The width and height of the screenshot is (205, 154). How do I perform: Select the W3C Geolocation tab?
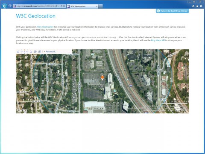82,6
